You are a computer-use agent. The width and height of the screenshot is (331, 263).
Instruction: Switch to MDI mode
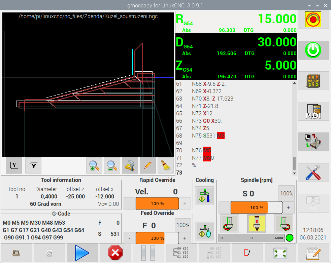pos(313,112)
